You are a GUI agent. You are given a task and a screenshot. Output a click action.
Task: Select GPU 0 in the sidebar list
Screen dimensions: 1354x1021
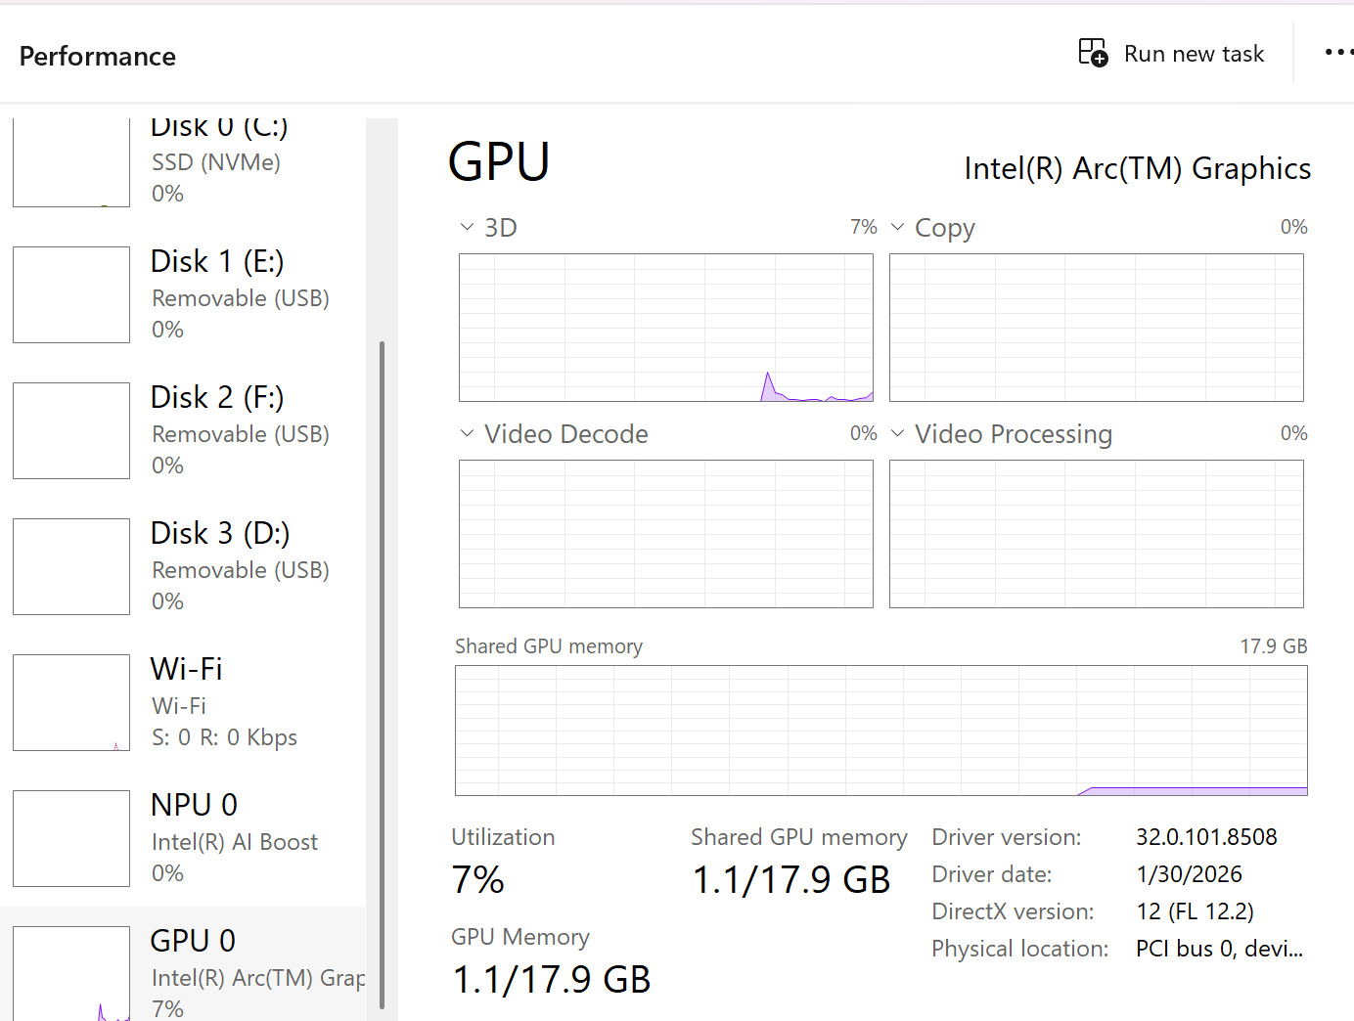183,964
